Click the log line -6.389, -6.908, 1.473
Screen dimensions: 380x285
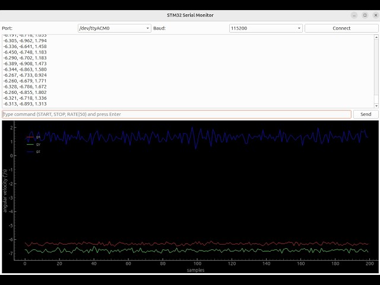[25, 64]
